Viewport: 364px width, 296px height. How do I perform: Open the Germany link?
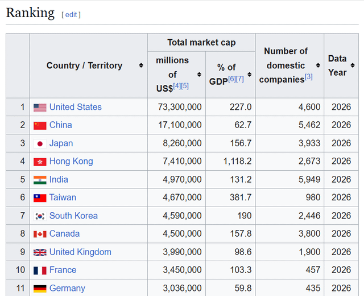click(x=67, y=289)
